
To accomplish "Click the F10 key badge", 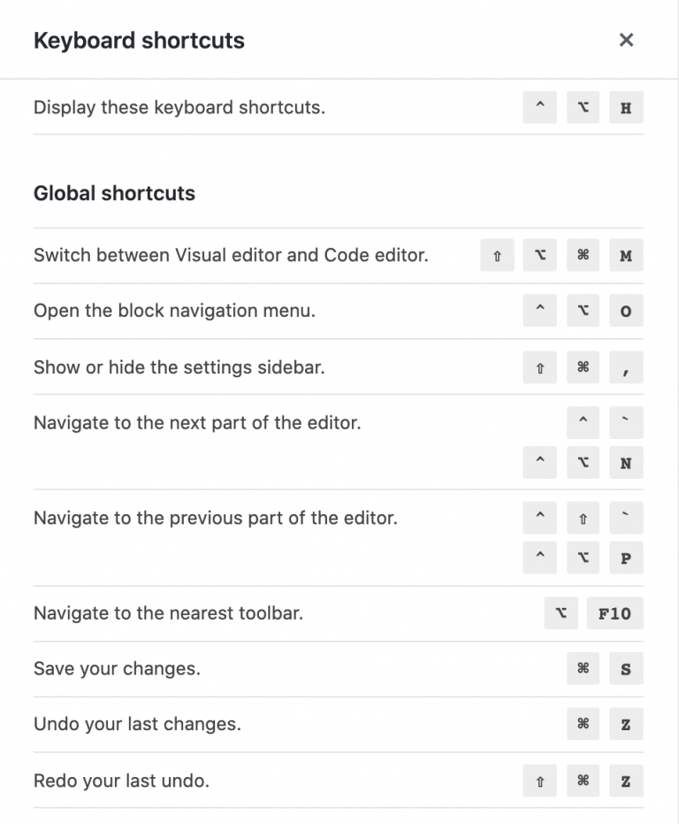I will [x=614, y=613].
